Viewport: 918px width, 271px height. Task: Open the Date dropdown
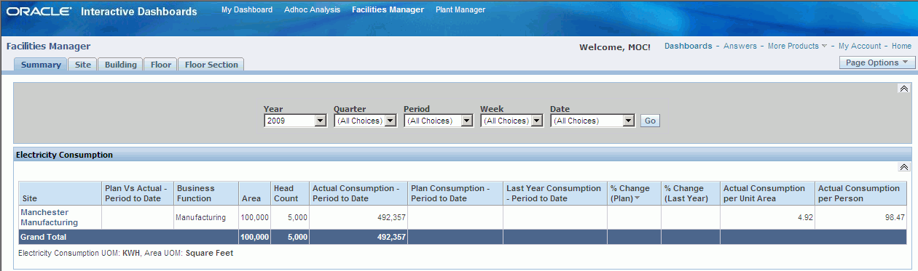pyautogui.click(x=592, y=121)
